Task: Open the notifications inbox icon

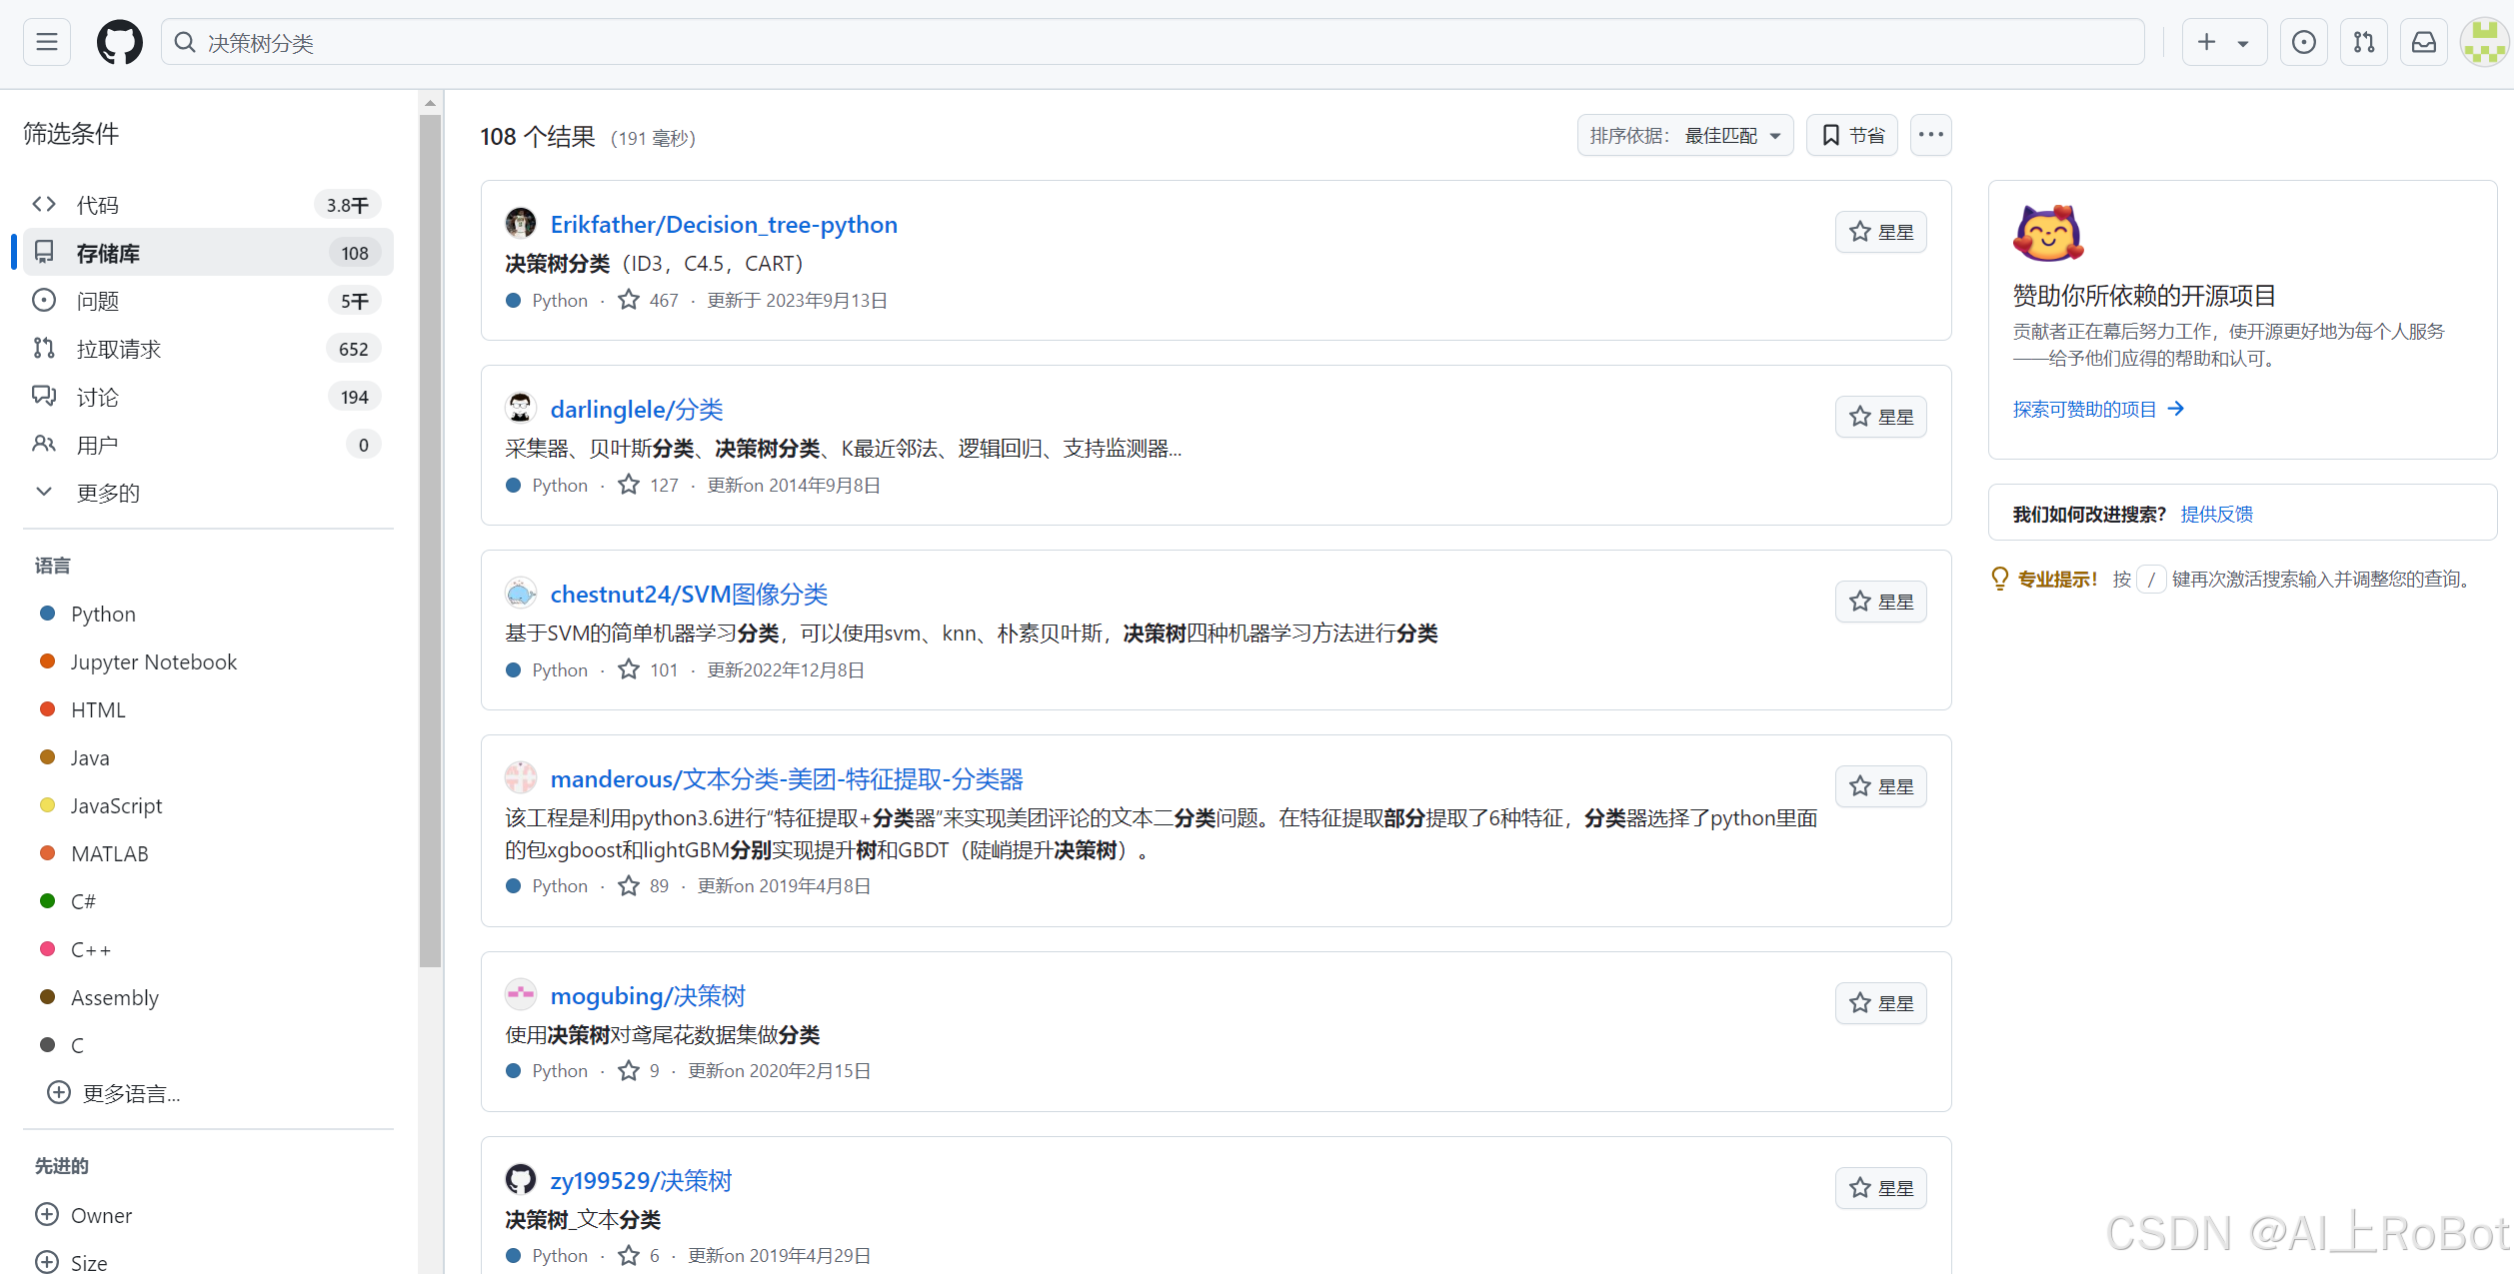Action: tap(2424, 42)
